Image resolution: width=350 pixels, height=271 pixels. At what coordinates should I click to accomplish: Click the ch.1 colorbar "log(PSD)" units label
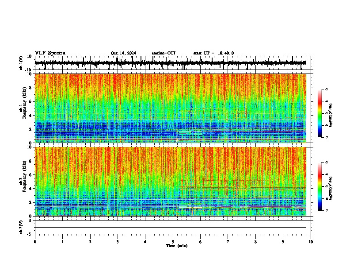pos(331,116)
